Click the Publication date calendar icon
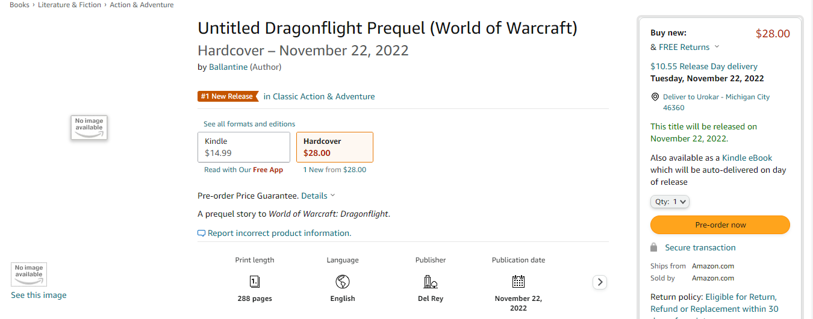This screenshot has width=813, height=319. (x=519, y=281)
